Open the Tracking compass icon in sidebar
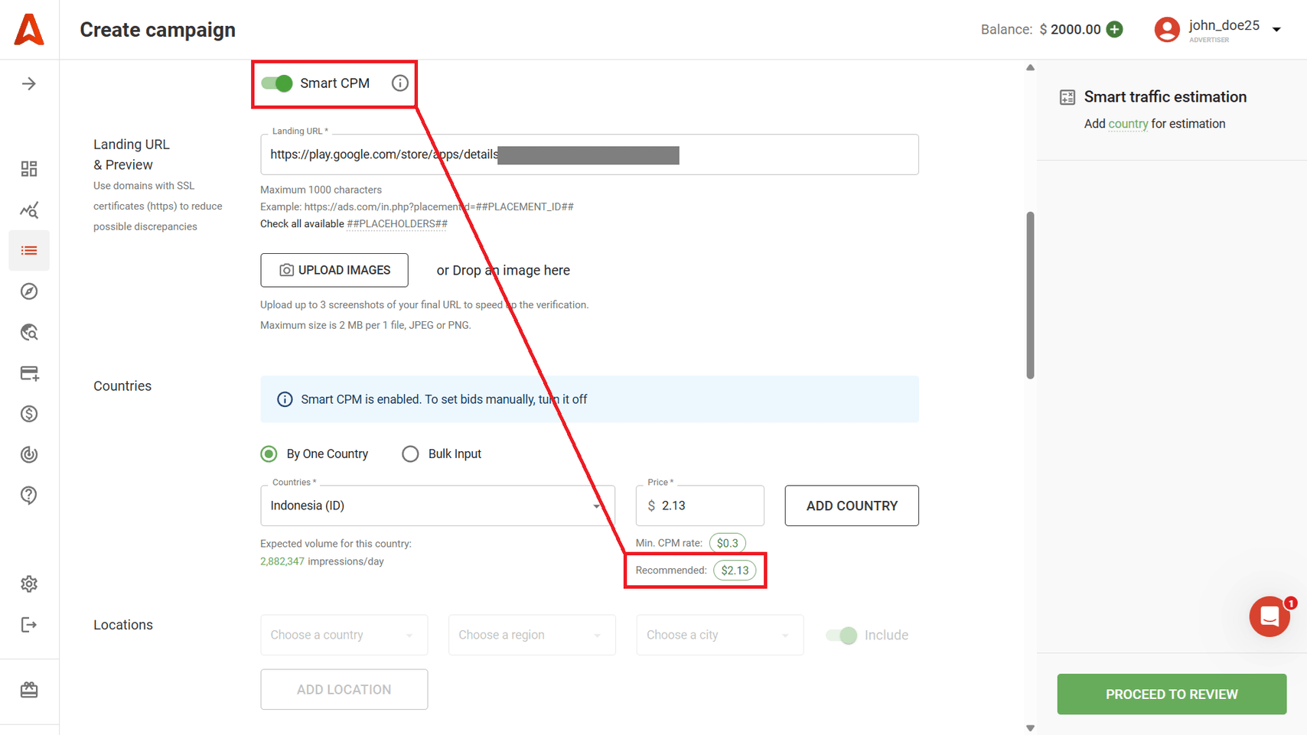 coord(29,291)
